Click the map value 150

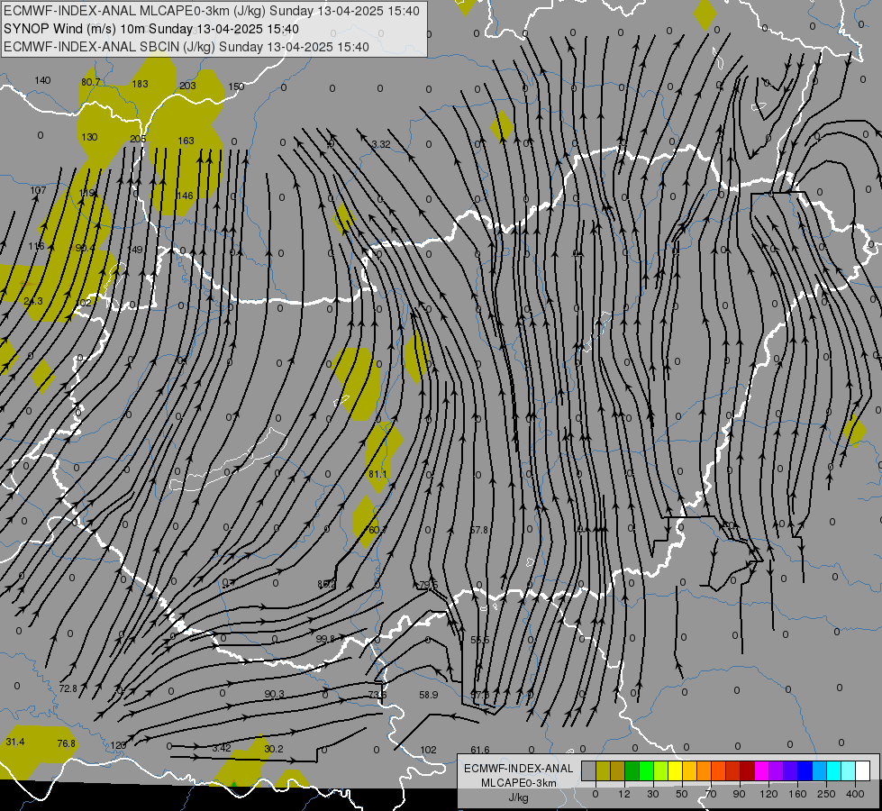click(236, 87)
